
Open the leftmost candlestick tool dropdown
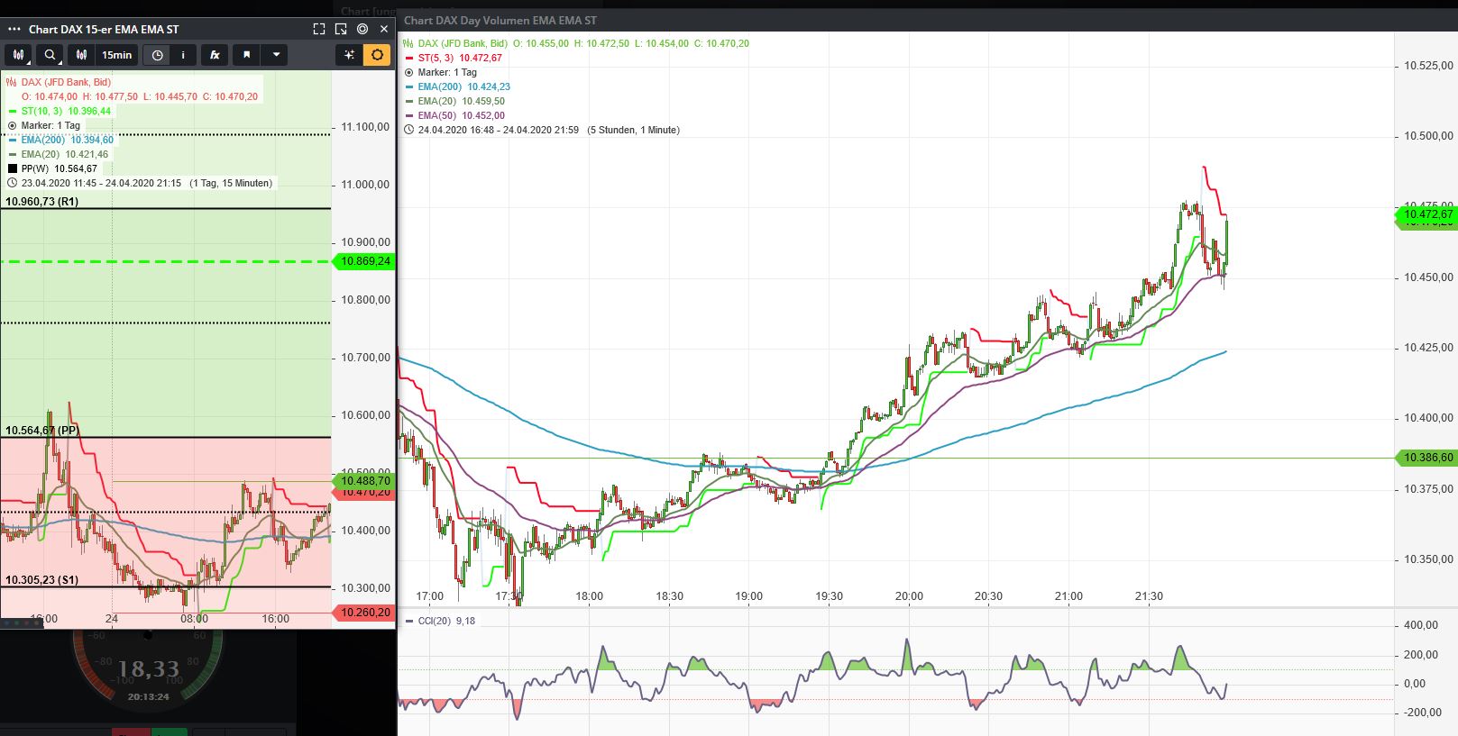(18, 55)
